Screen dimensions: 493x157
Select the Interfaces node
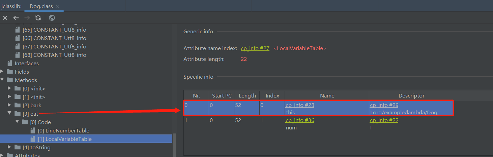tap(27, 63)
